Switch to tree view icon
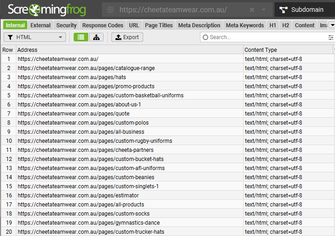This screenshot has width=335, height=236. click(96, 37)
